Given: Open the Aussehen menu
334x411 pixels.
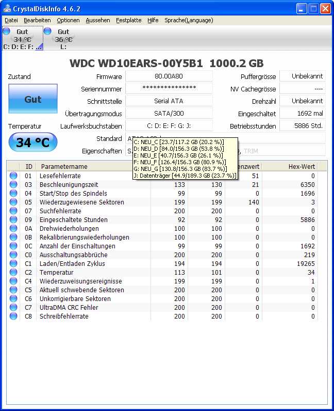Looking at the screenshot, I should 98,20.
